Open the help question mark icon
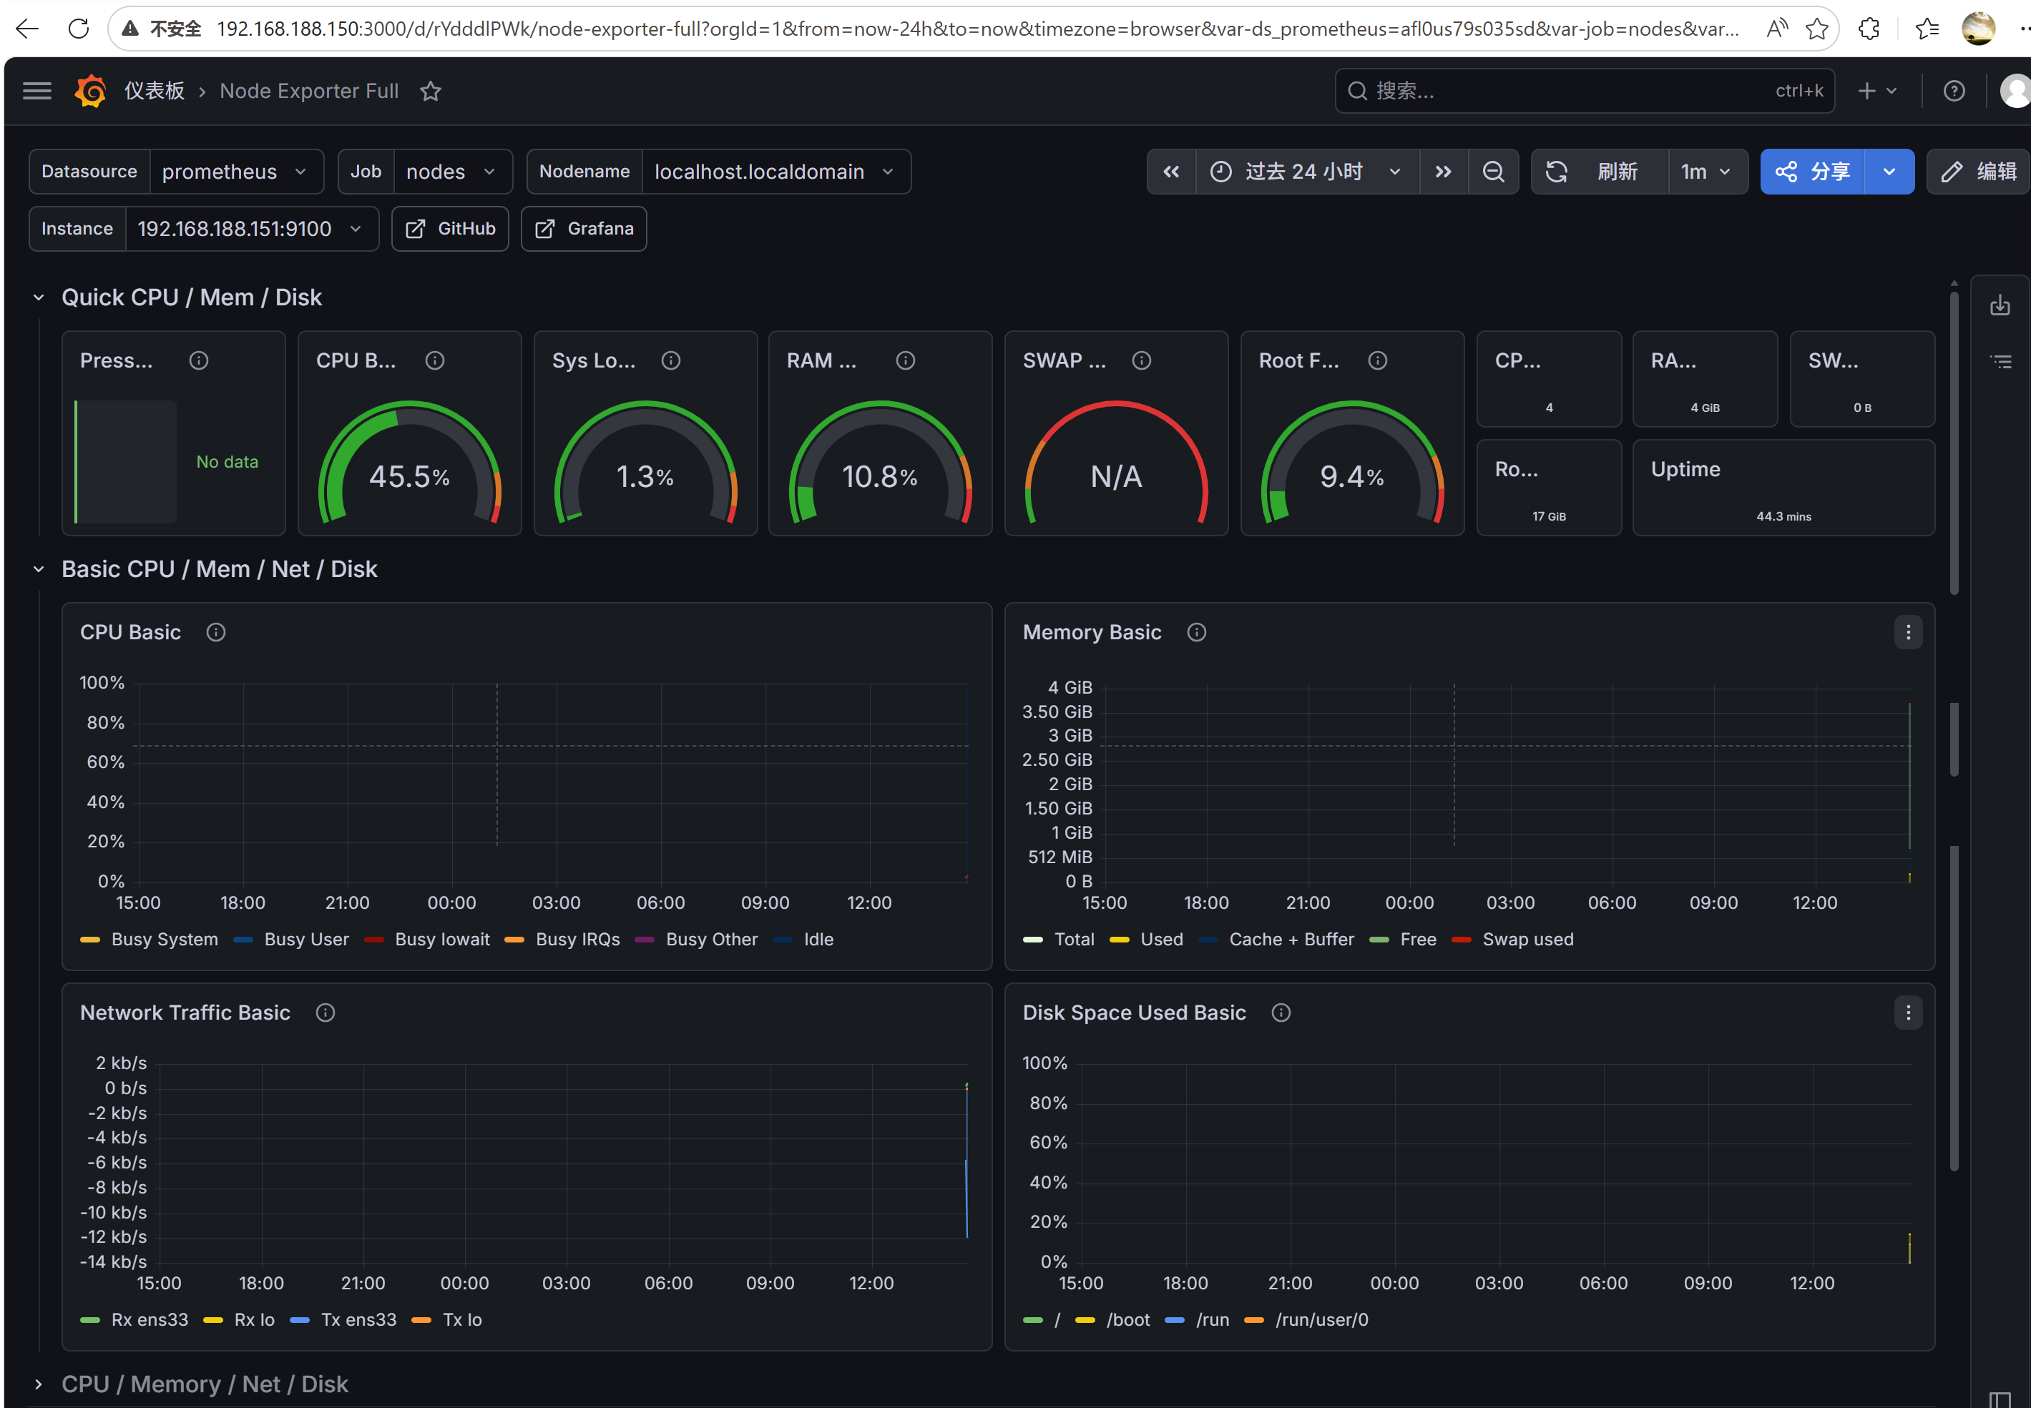Image resolution: width=2031 pixels, height=1408 pixels. (1954, 91)
